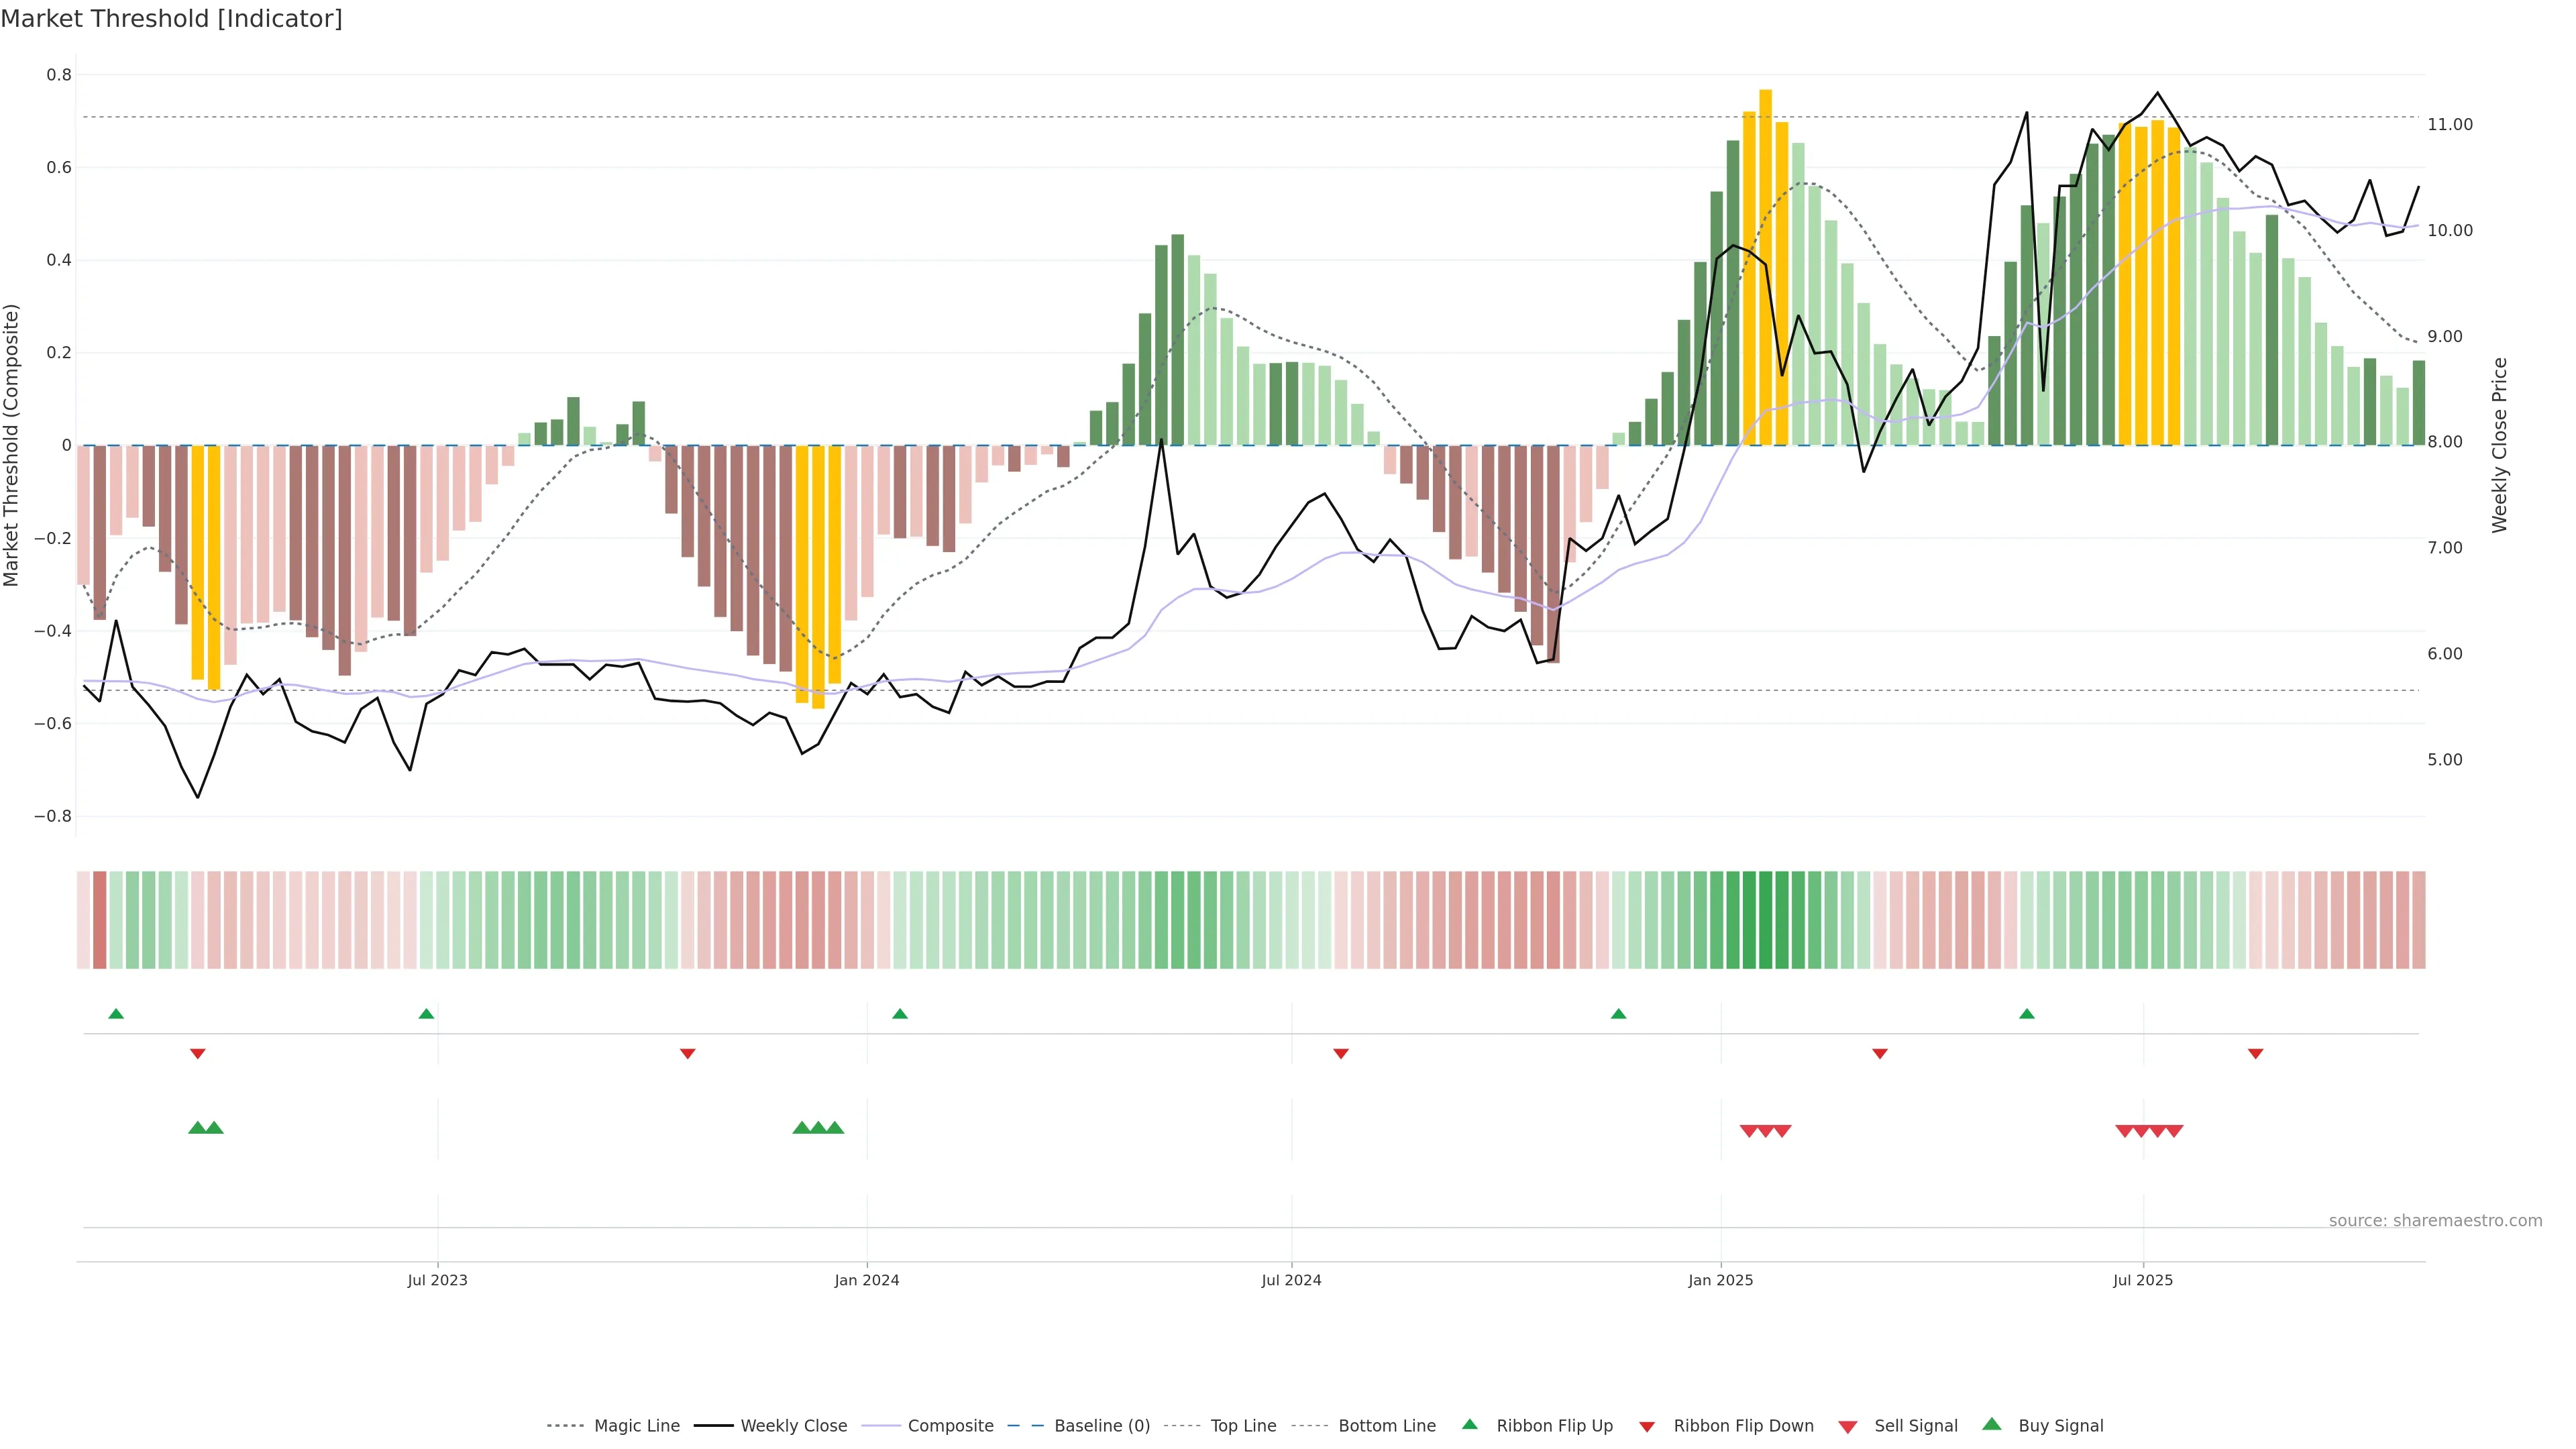Click the Market Threshold [Indicator] title

click(x=172, y=19)
